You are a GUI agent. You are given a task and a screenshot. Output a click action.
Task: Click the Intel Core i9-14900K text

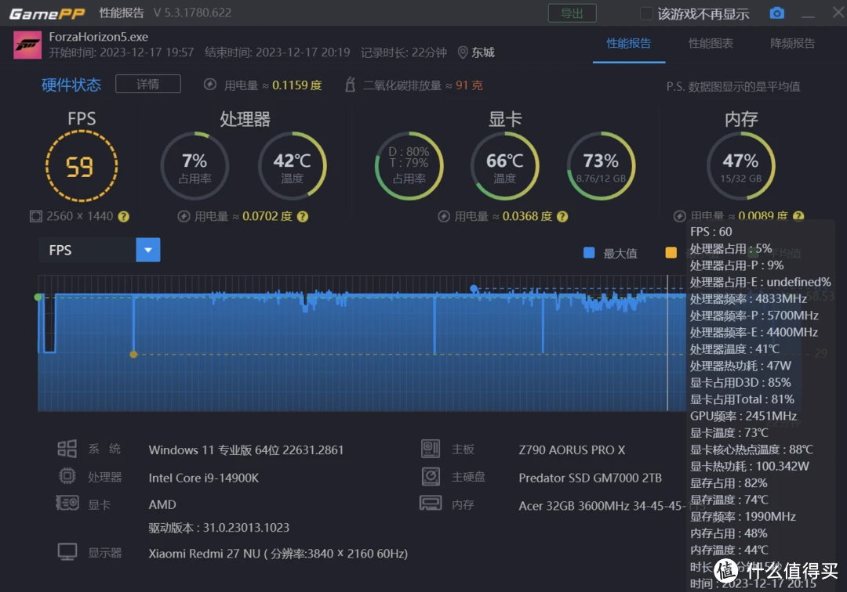[204, 478]
